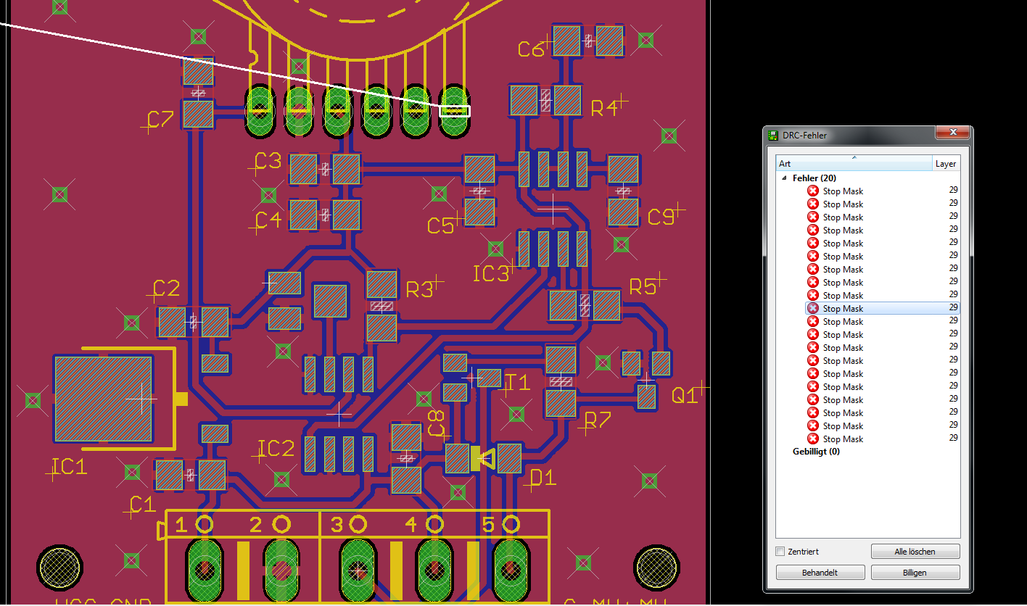This screenshot has width=1027, height=606.
Task: Click the C1 component label
Action: 142,505
